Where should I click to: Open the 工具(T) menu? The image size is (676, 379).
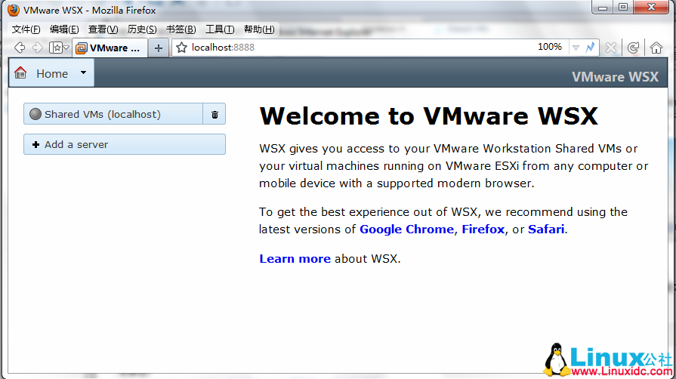coord(220,29)
